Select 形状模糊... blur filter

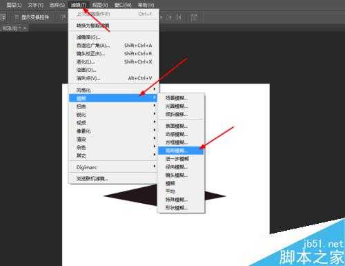point(181,208)
